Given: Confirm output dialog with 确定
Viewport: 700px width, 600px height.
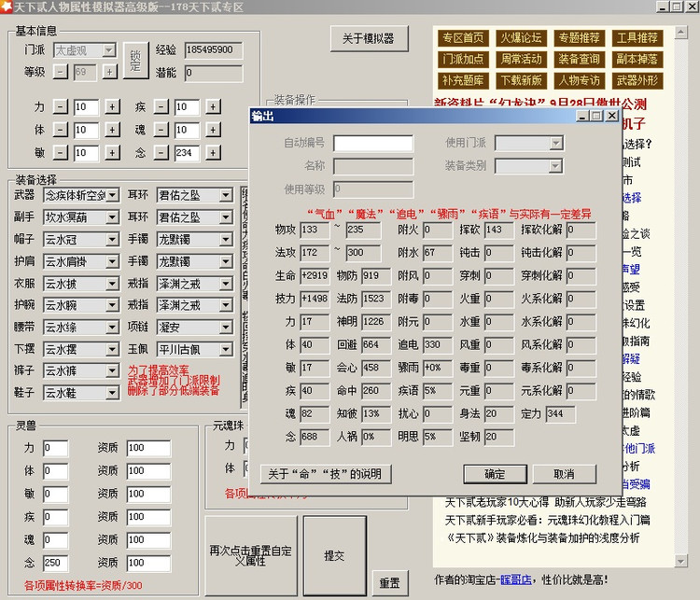Looking at the screenshot, I should (x=495, y=474).
